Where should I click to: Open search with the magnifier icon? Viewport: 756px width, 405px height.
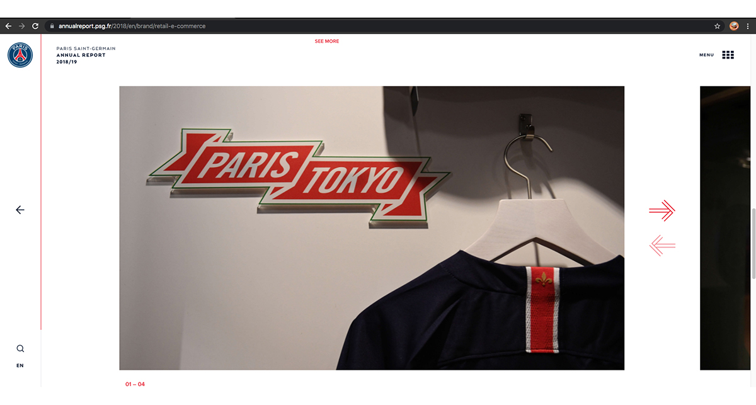point(20,348)
